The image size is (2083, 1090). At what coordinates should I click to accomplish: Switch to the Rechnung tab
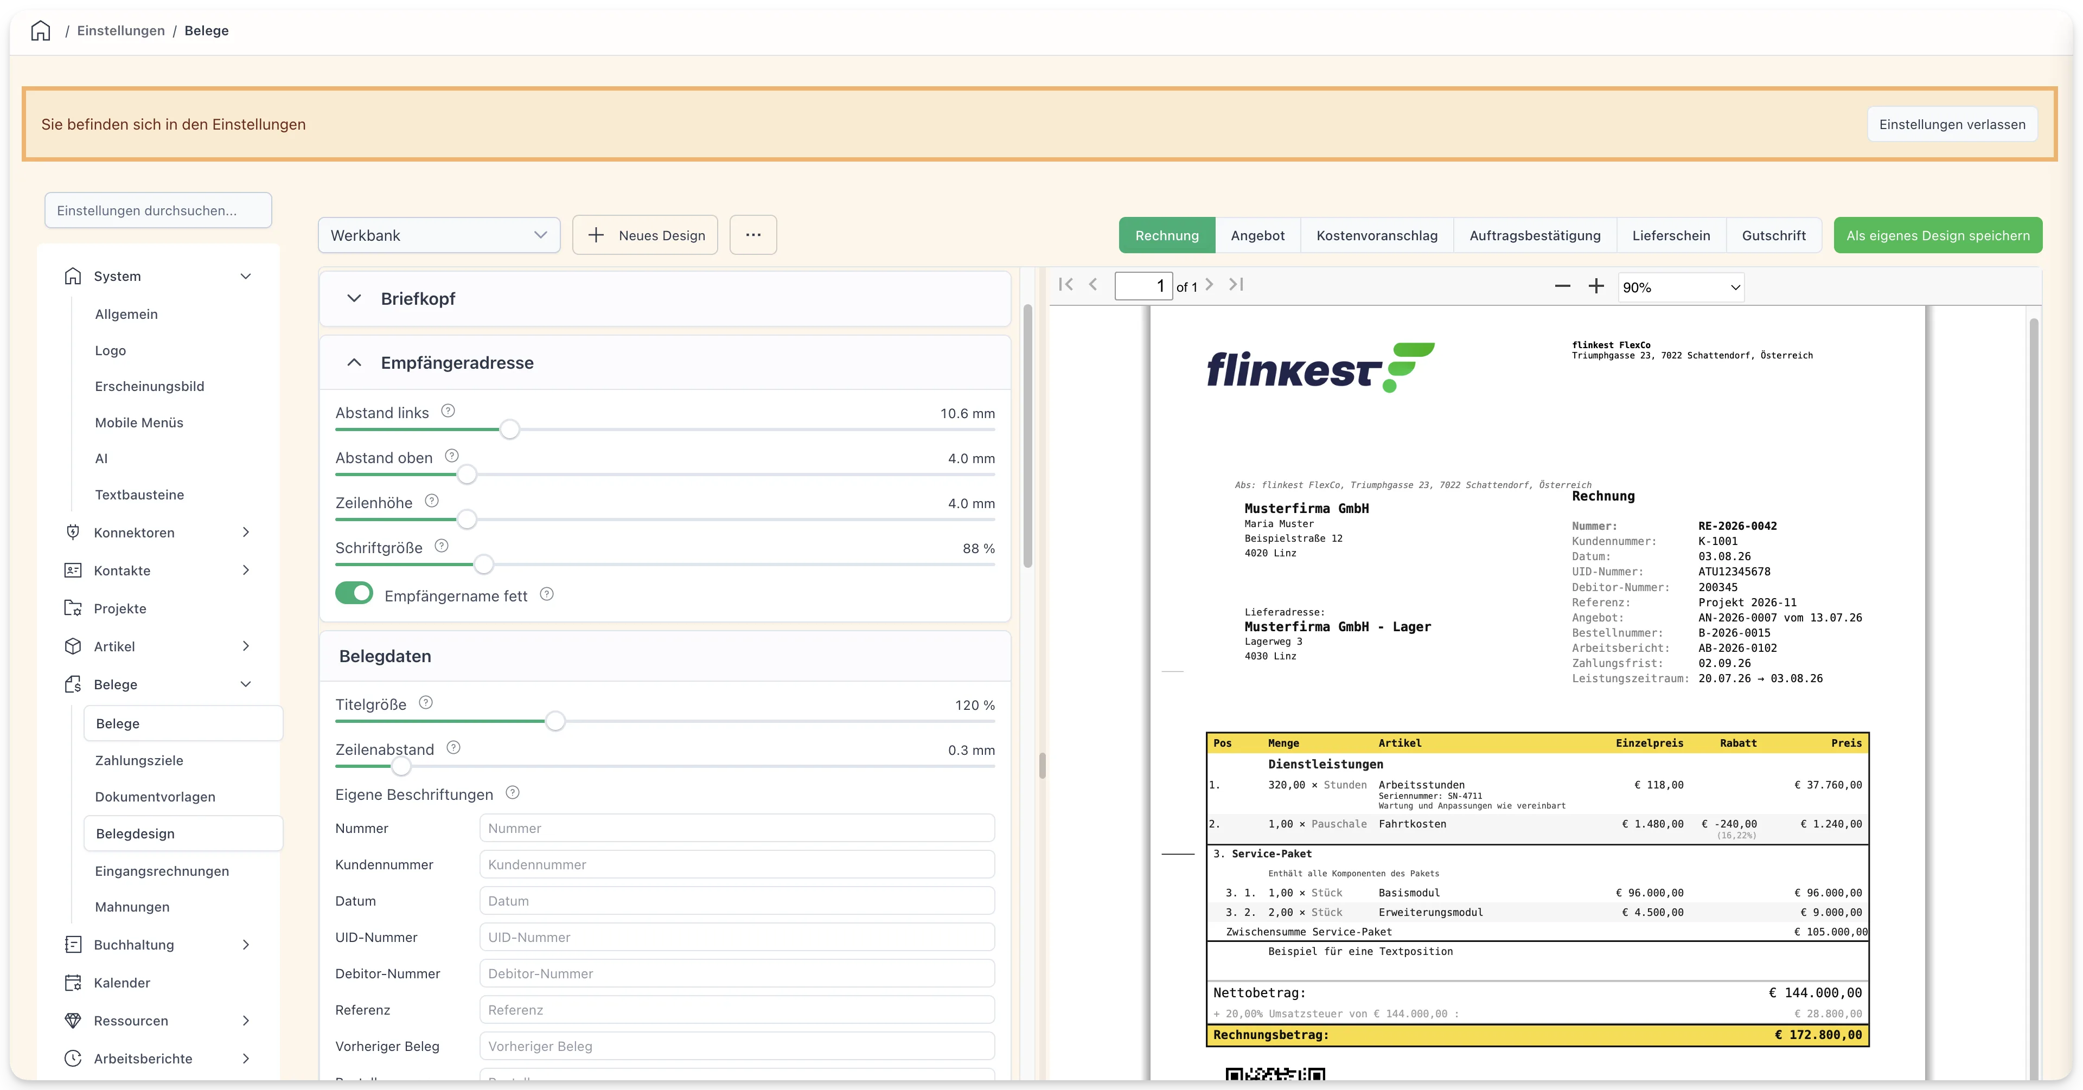1167,235
